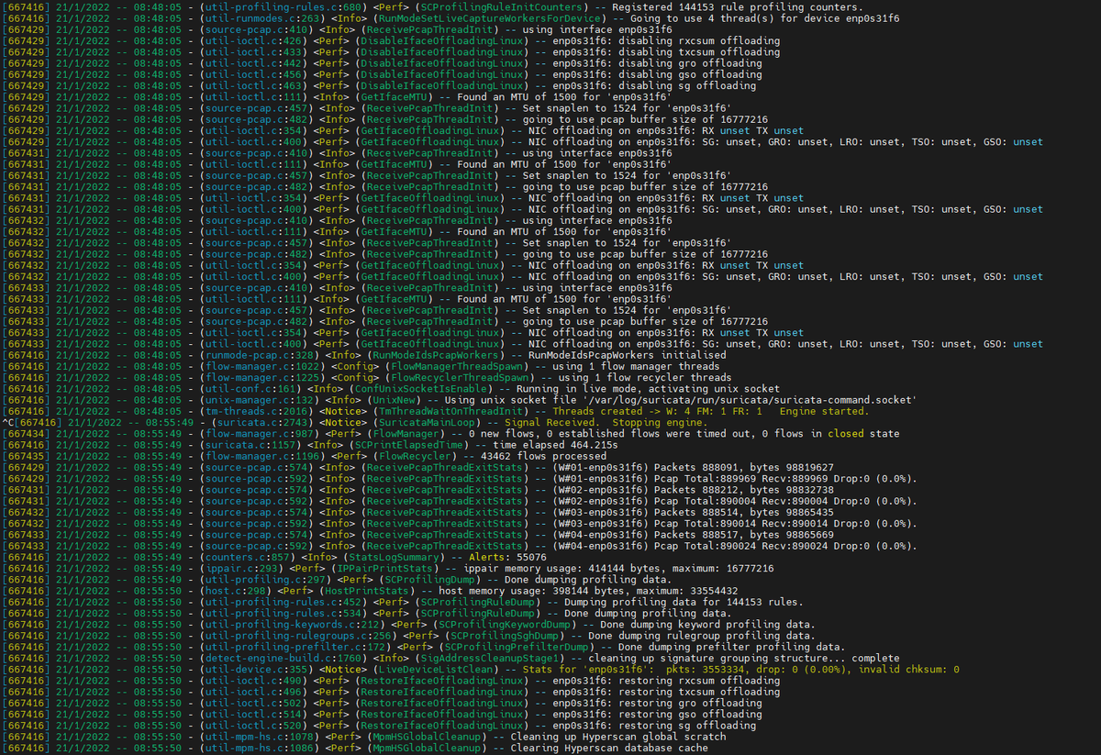Click '(util-profiling.c:297)' source reference

pos(264,580)
